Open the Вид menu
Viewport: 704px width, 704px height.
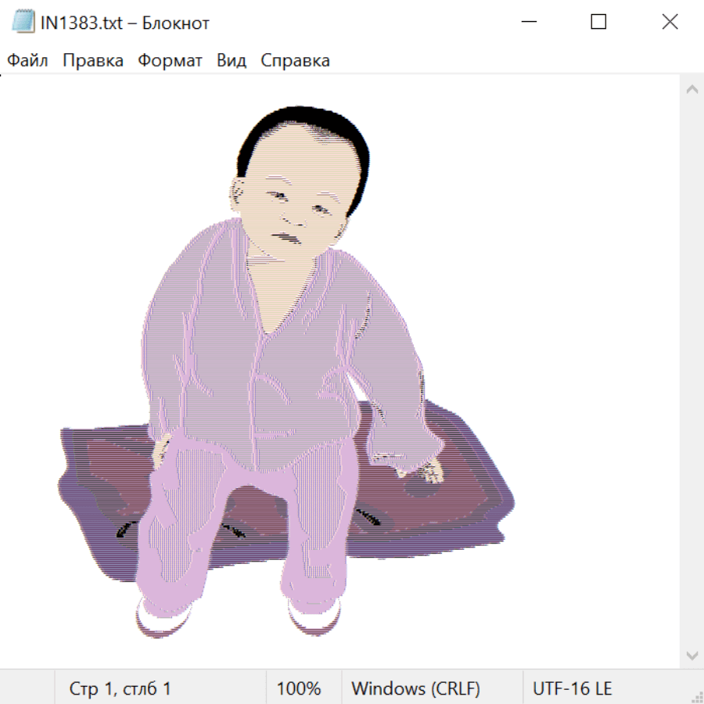coord(231,61)
